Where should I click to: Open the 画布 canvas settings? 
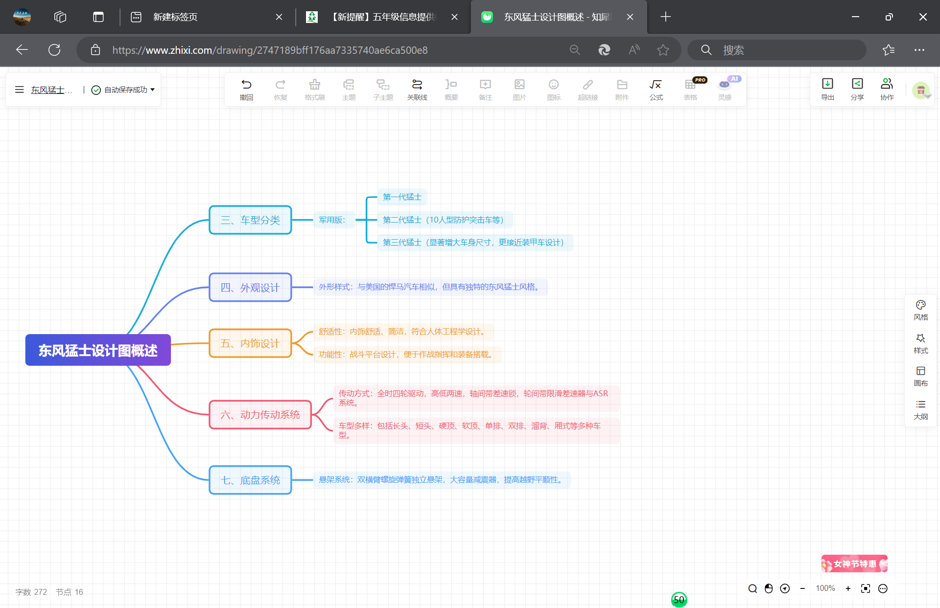pos(920,377)
